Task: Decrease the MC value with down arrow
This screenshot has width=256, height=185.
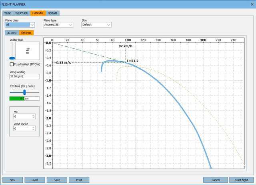Action: point(33,117)
